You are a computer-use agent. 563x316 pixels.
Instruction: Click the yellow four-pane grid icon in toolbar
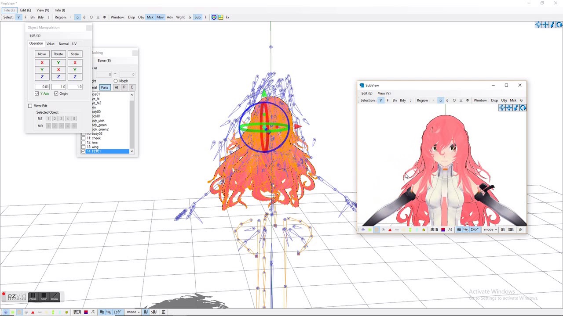pyautogui.click(x=220, y=17)
